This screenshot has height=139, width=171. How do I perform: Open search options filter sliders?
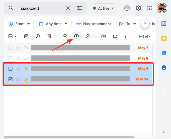[x=79, y=8]
